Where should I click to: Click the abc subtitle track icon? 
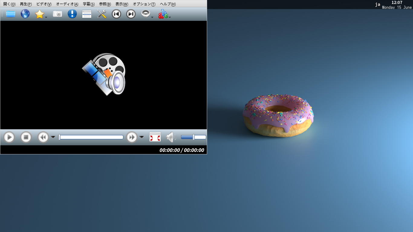click(x=163, y=14)
